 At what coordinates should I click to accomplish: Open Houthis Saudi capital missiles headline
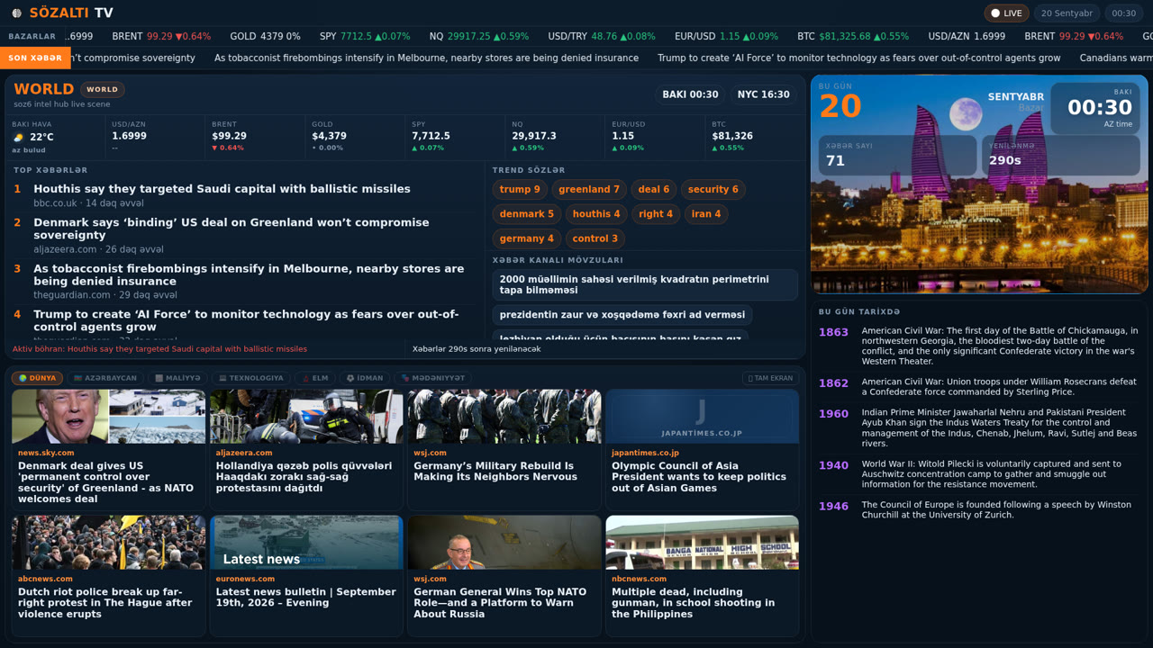tap(222, 189)
